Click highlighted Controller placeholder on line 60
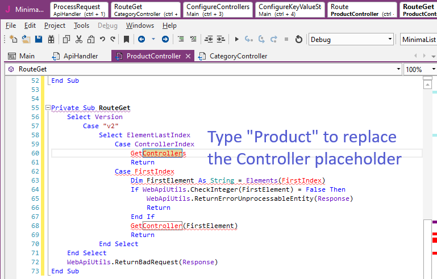437x279 pixels. (x=163, y=153)
